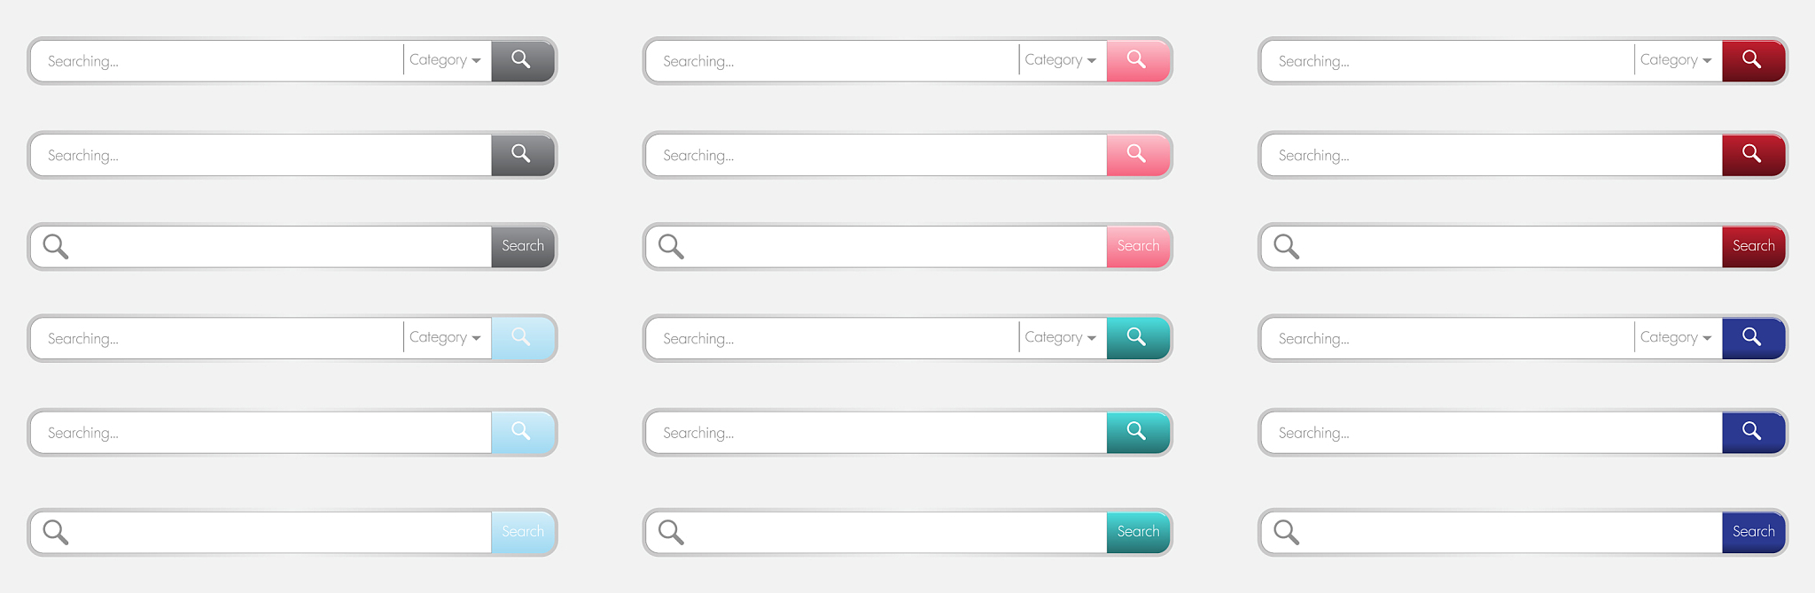The width and height of the screenshot is (1815, 593).
Task: Click pink magnifier button in bar without Category
Action: tap(1137, 155)
